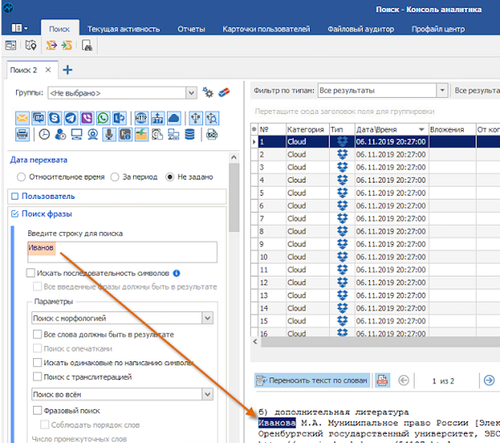Click the eraser icon next to groups
Viewport: 500px width, 443px height.
tap(224, 93)
